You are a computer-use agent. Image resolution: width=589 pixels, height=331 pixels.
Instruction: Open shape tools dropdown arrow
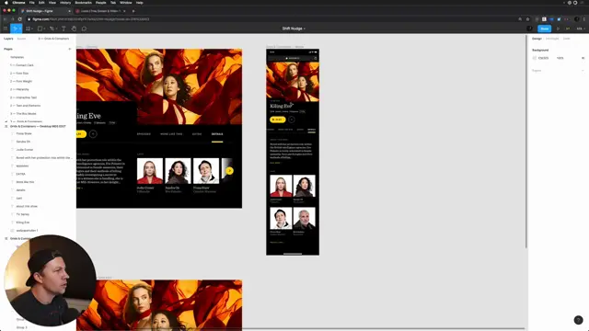44,29
